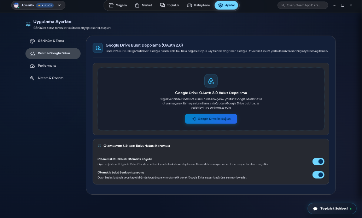Click the cloud sync icon in sidebar
The image size is (362, 218).
click(x=33, y=54)
